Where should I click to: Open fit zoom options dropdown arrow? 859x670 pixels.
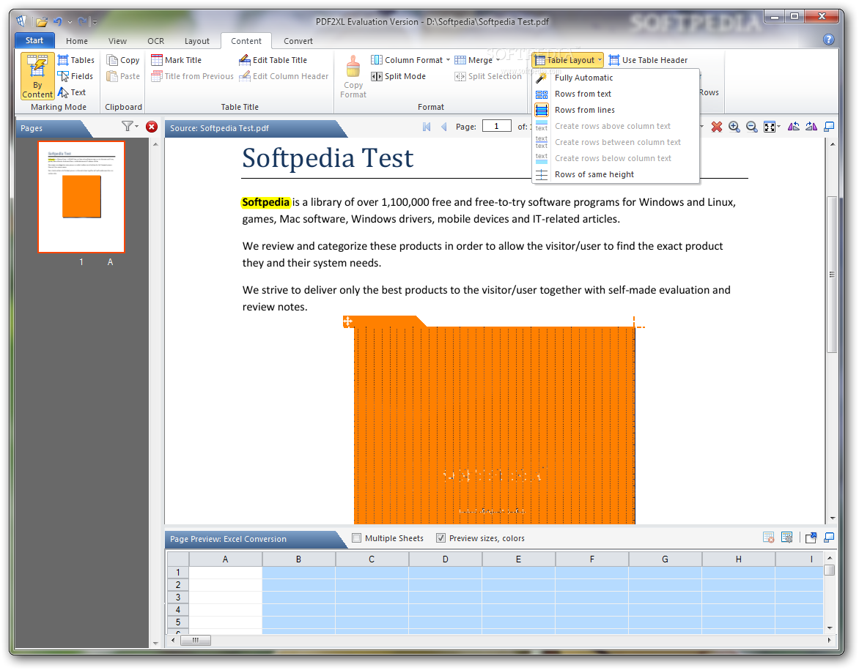click(x=778, y=127)
